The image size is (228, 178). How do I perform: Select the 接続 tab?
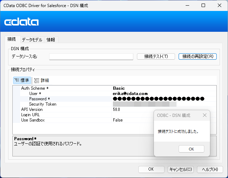12,39
